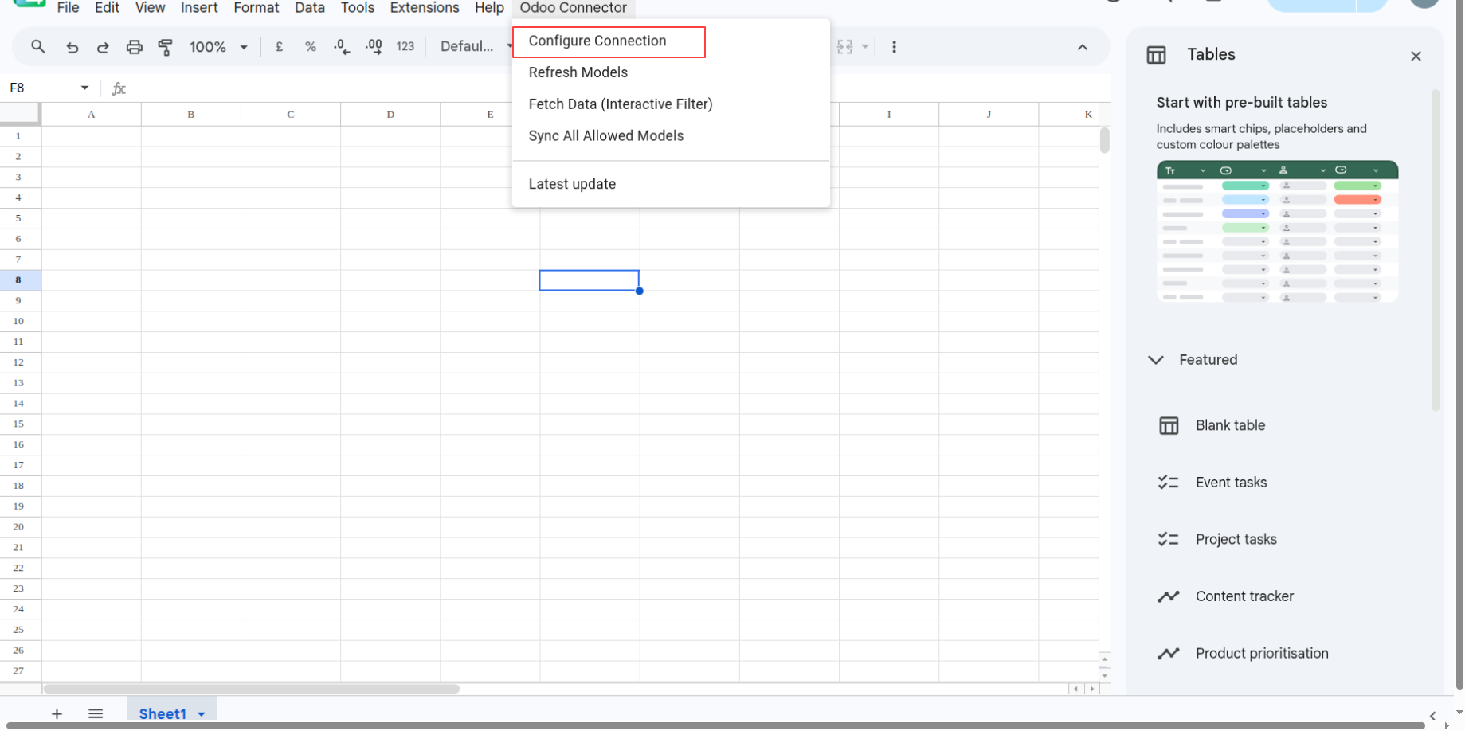The height and width of the screenshot is (731, 1465).
Task: Format as percent
Action: 311,47
